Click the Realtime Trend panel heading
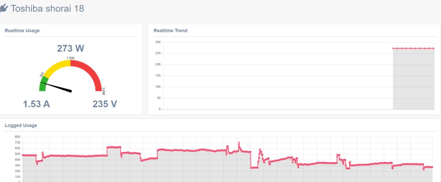Viewport: 441px width, 182px height. tap(171, 31)
